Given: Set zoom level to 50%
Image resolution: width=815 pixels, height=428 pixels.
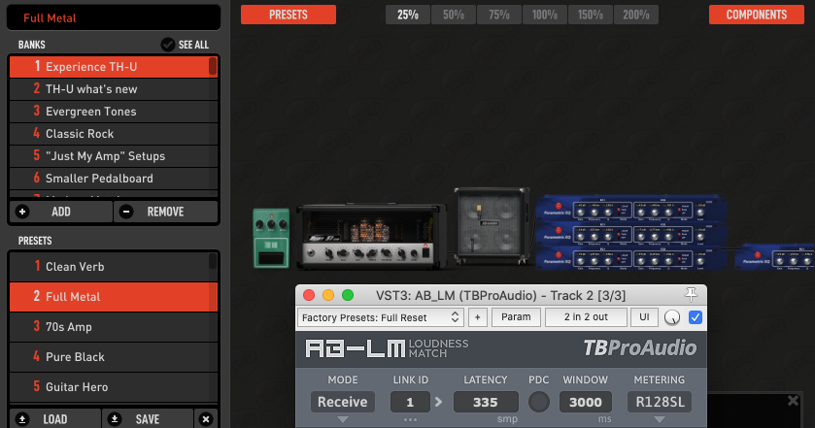Looking at the screenshot, I should pyautogui.click(x=454, y=15).
